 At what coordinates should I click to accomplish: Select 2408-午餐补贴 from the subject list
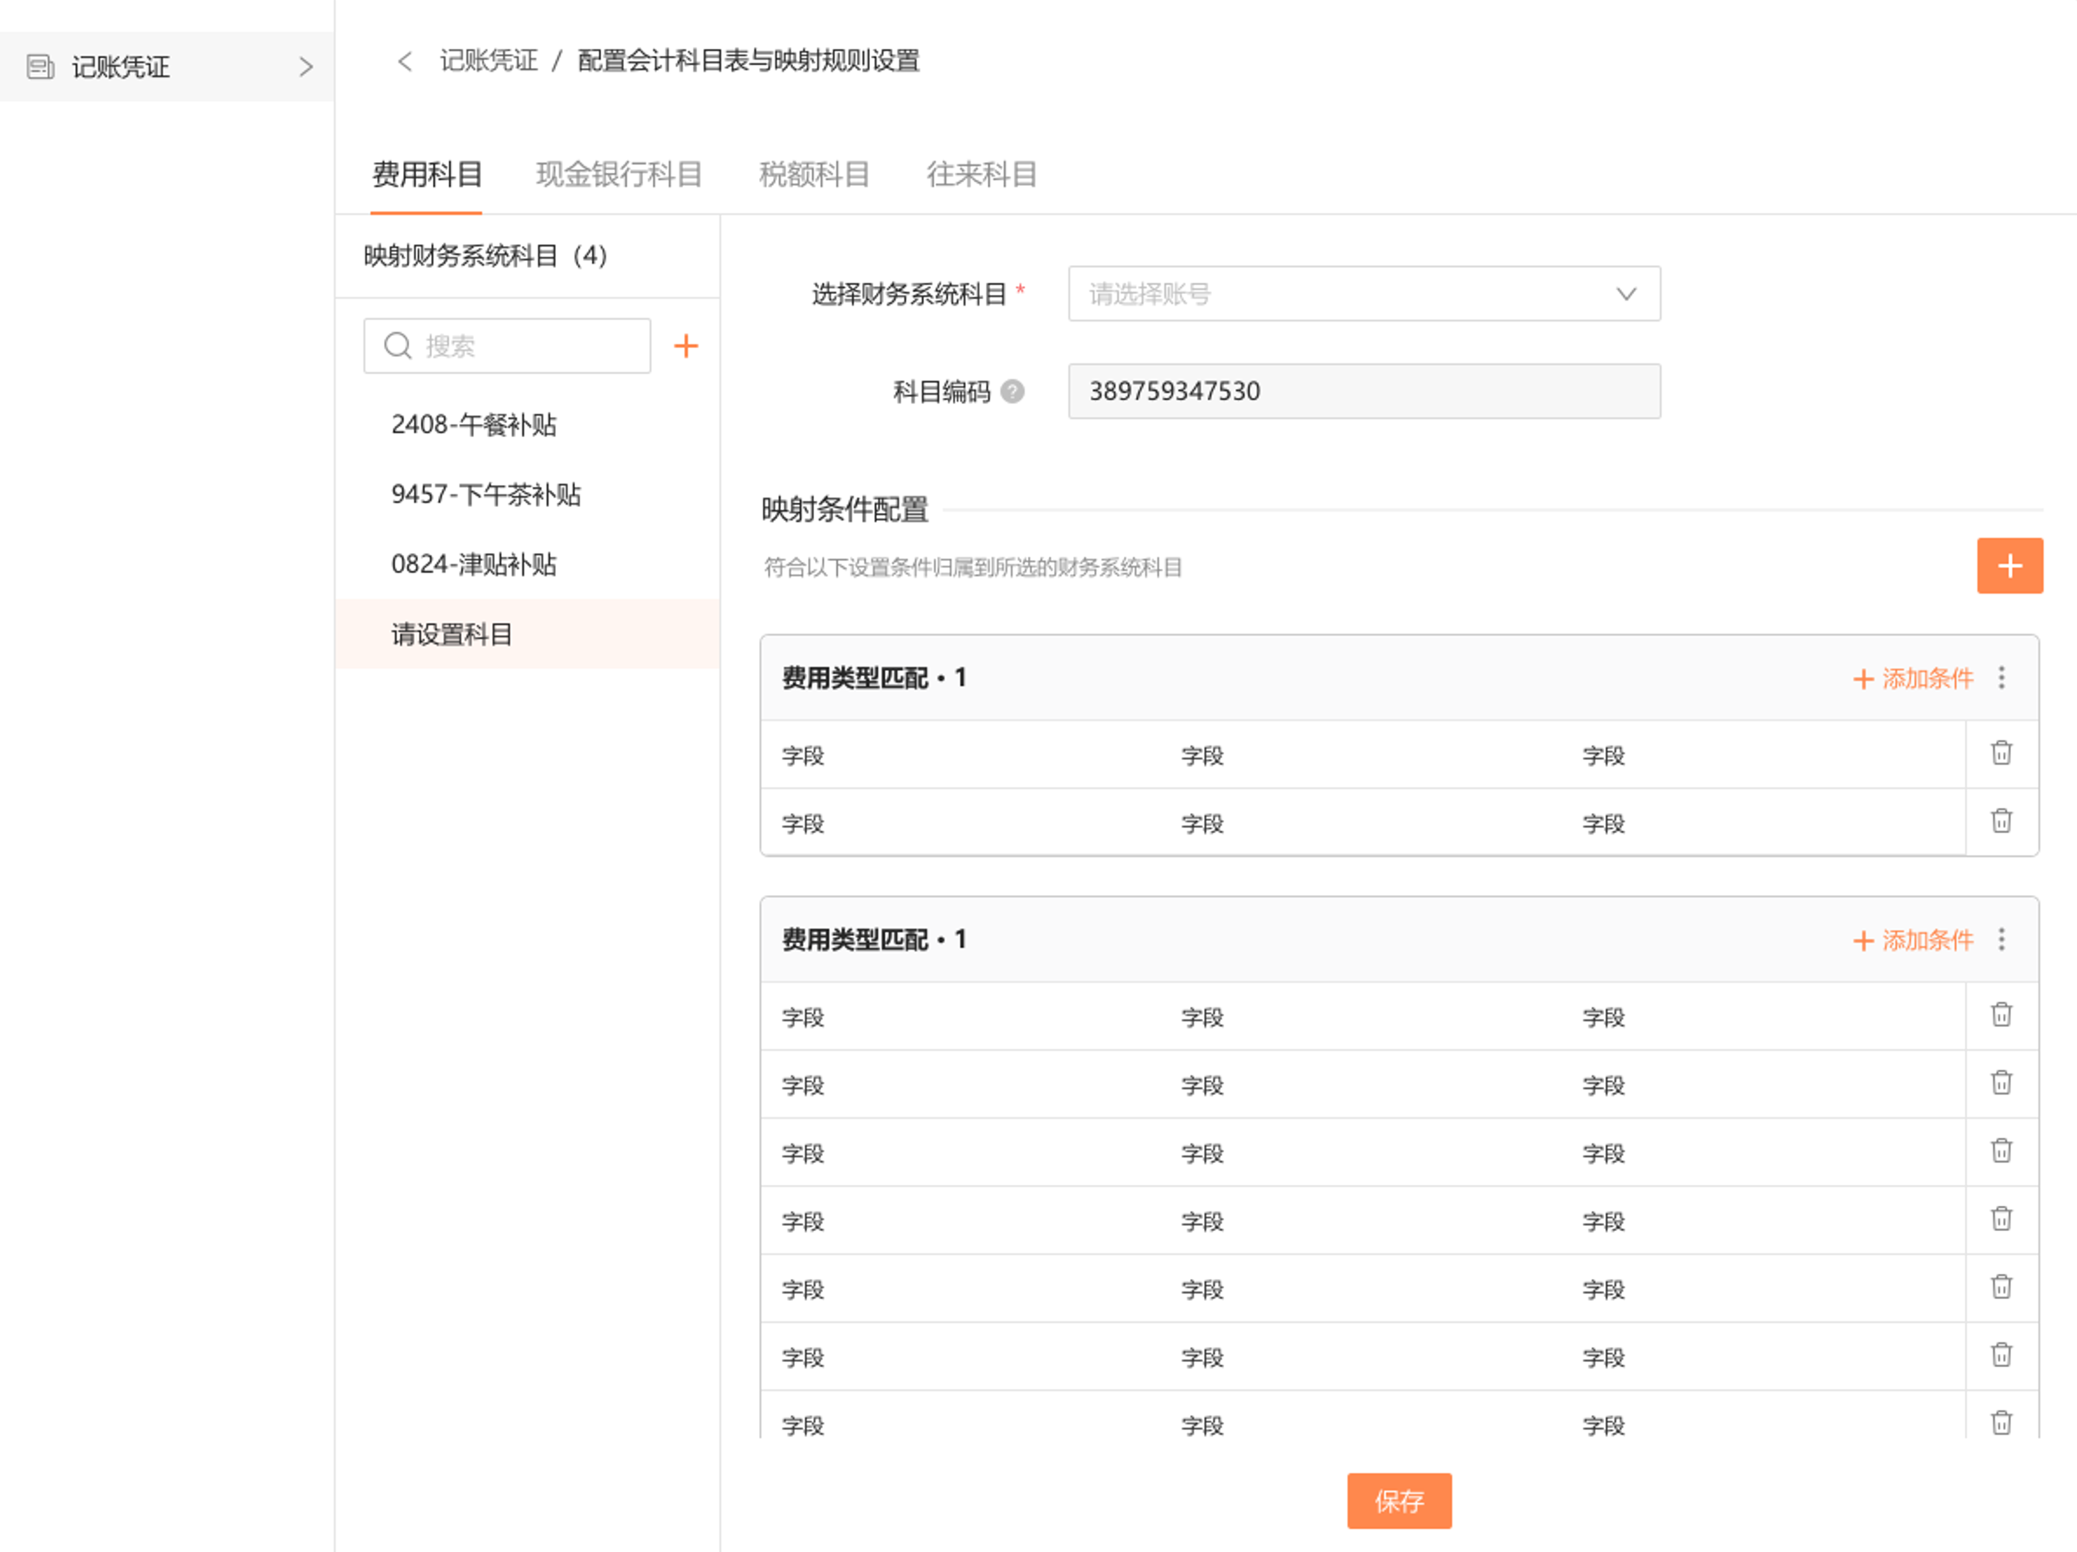(473, 424)
